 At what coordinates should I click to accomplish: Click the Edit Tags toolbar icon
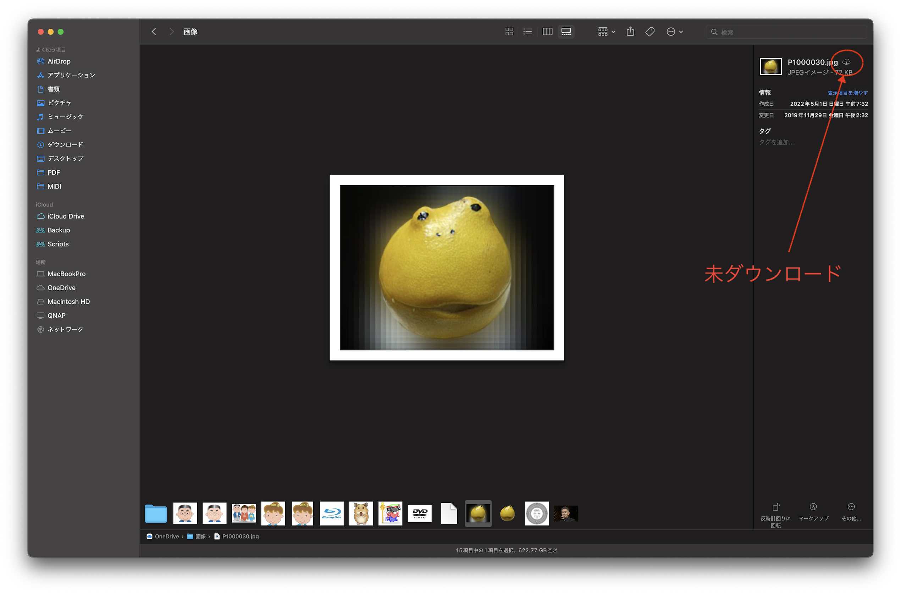click(650, 32)
